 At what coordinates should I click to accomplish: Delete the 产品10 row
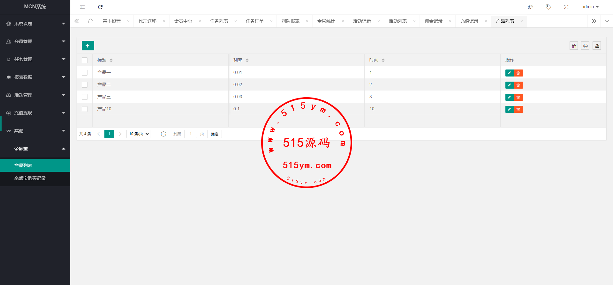tap(518, 109)
